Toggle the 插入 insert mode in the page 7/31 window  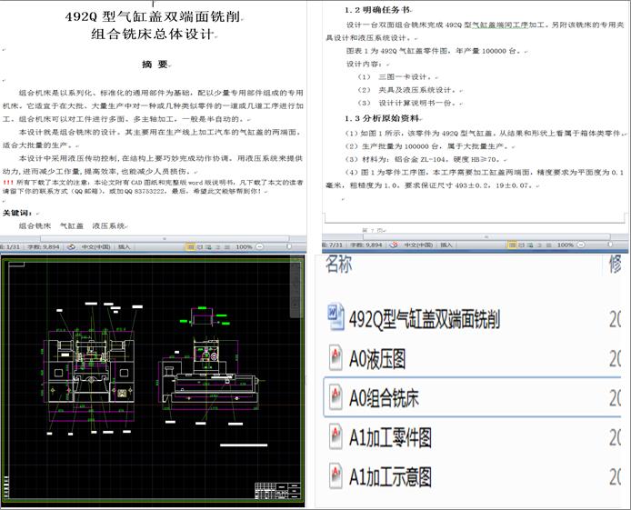point(446,245)
